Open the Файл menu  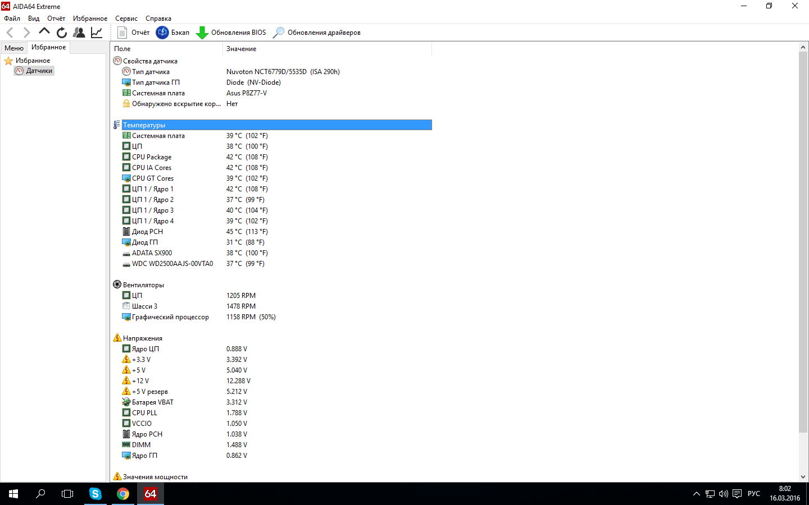point(12,19)
